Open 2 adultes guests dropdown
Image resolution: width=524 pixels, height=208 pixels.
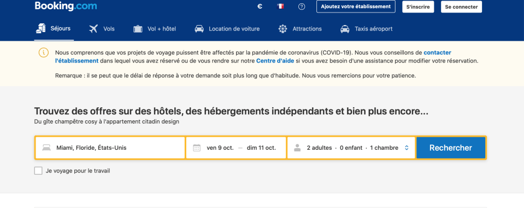320,148
